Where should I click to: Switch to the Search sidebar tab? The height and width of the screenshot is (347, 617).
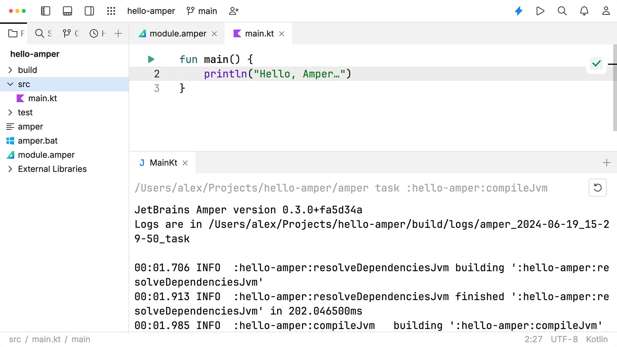point(44,33)
